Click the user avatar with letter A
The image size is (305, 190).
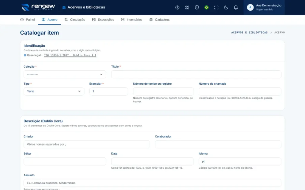pos(250,7)
